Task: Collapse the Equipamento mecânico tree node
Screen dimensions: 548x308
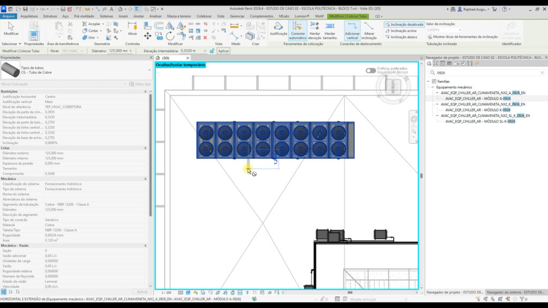Action: point(432,87)
